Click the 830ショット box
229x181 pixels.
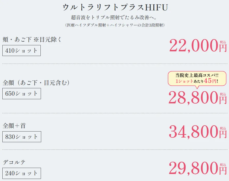click(x=22, y=137)
